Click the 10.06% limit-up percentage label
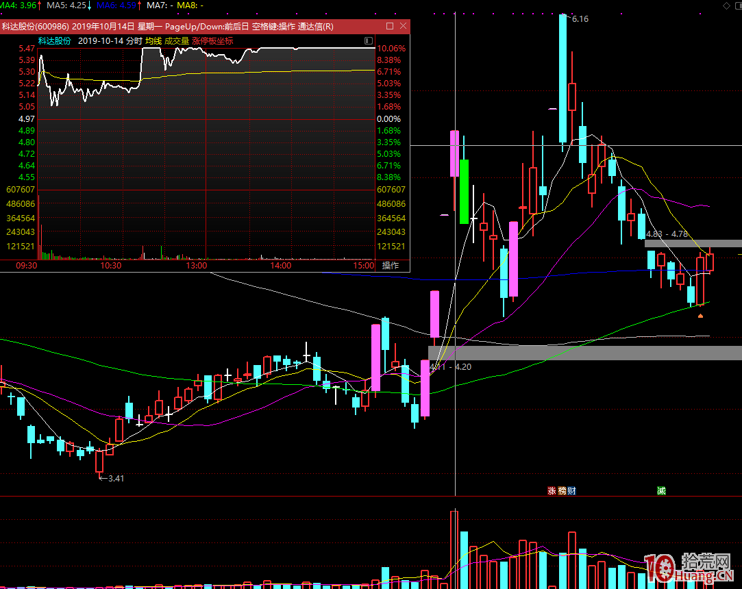The image size is (742, 589). click(x=391, y=48)
